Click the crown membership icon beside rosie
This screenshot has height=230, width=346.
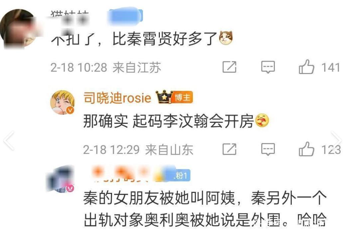click(x=164, y=97)
